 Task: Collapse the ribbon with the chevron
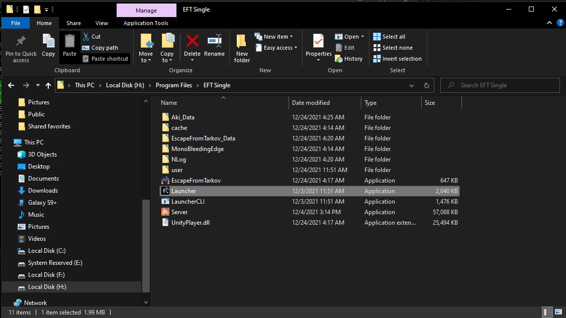point(549,23)
